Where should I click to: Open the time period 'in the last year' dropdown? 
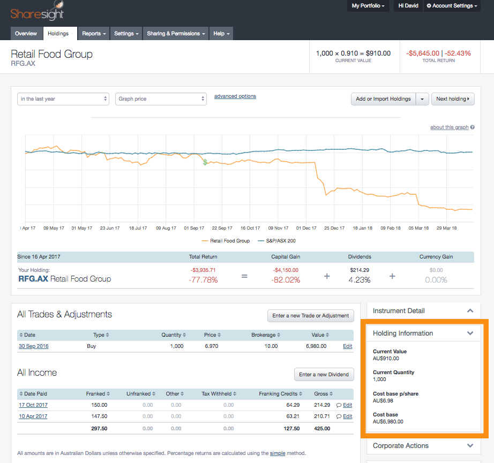pyautogui.click(x=63, y=99)
